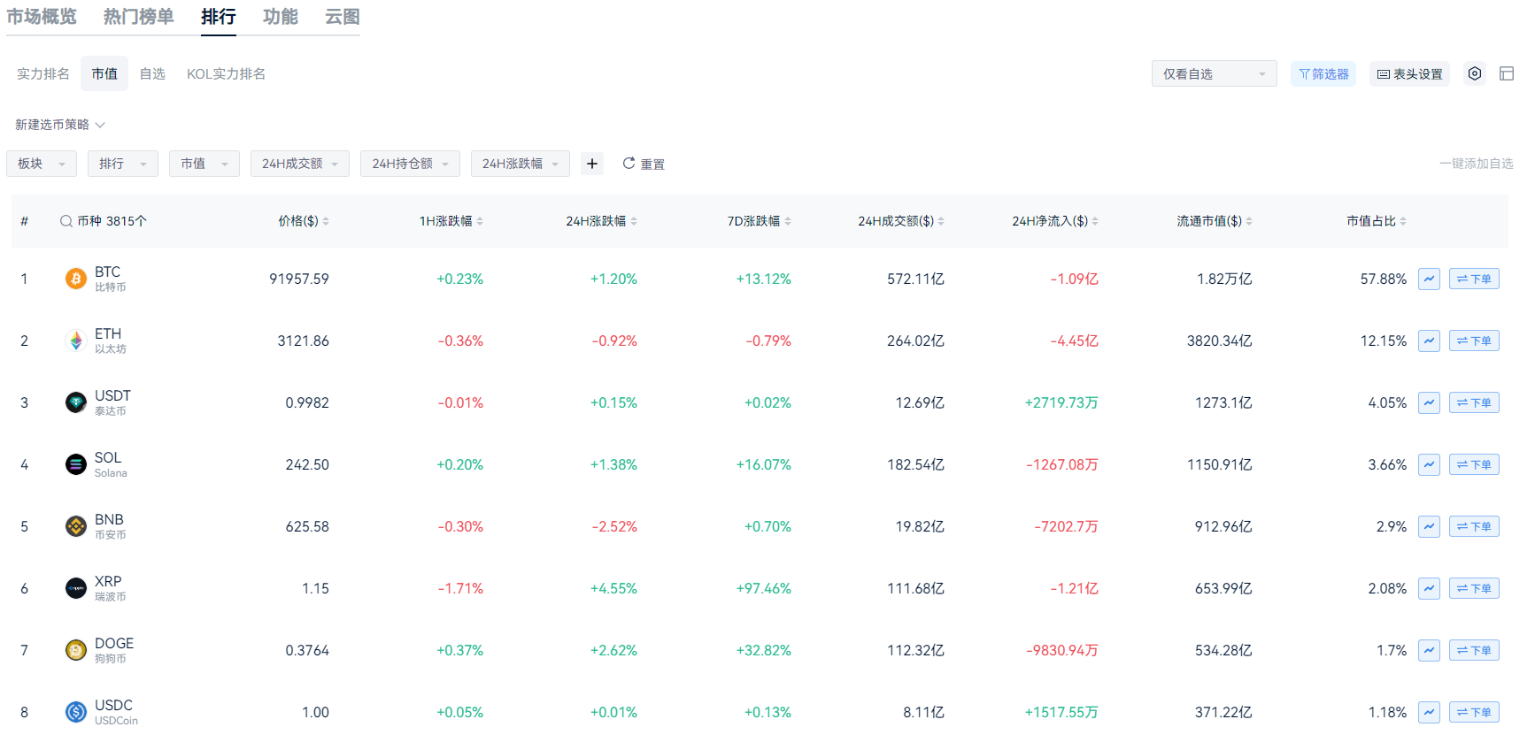Click 重置 reset button

[x=644, y=164]
